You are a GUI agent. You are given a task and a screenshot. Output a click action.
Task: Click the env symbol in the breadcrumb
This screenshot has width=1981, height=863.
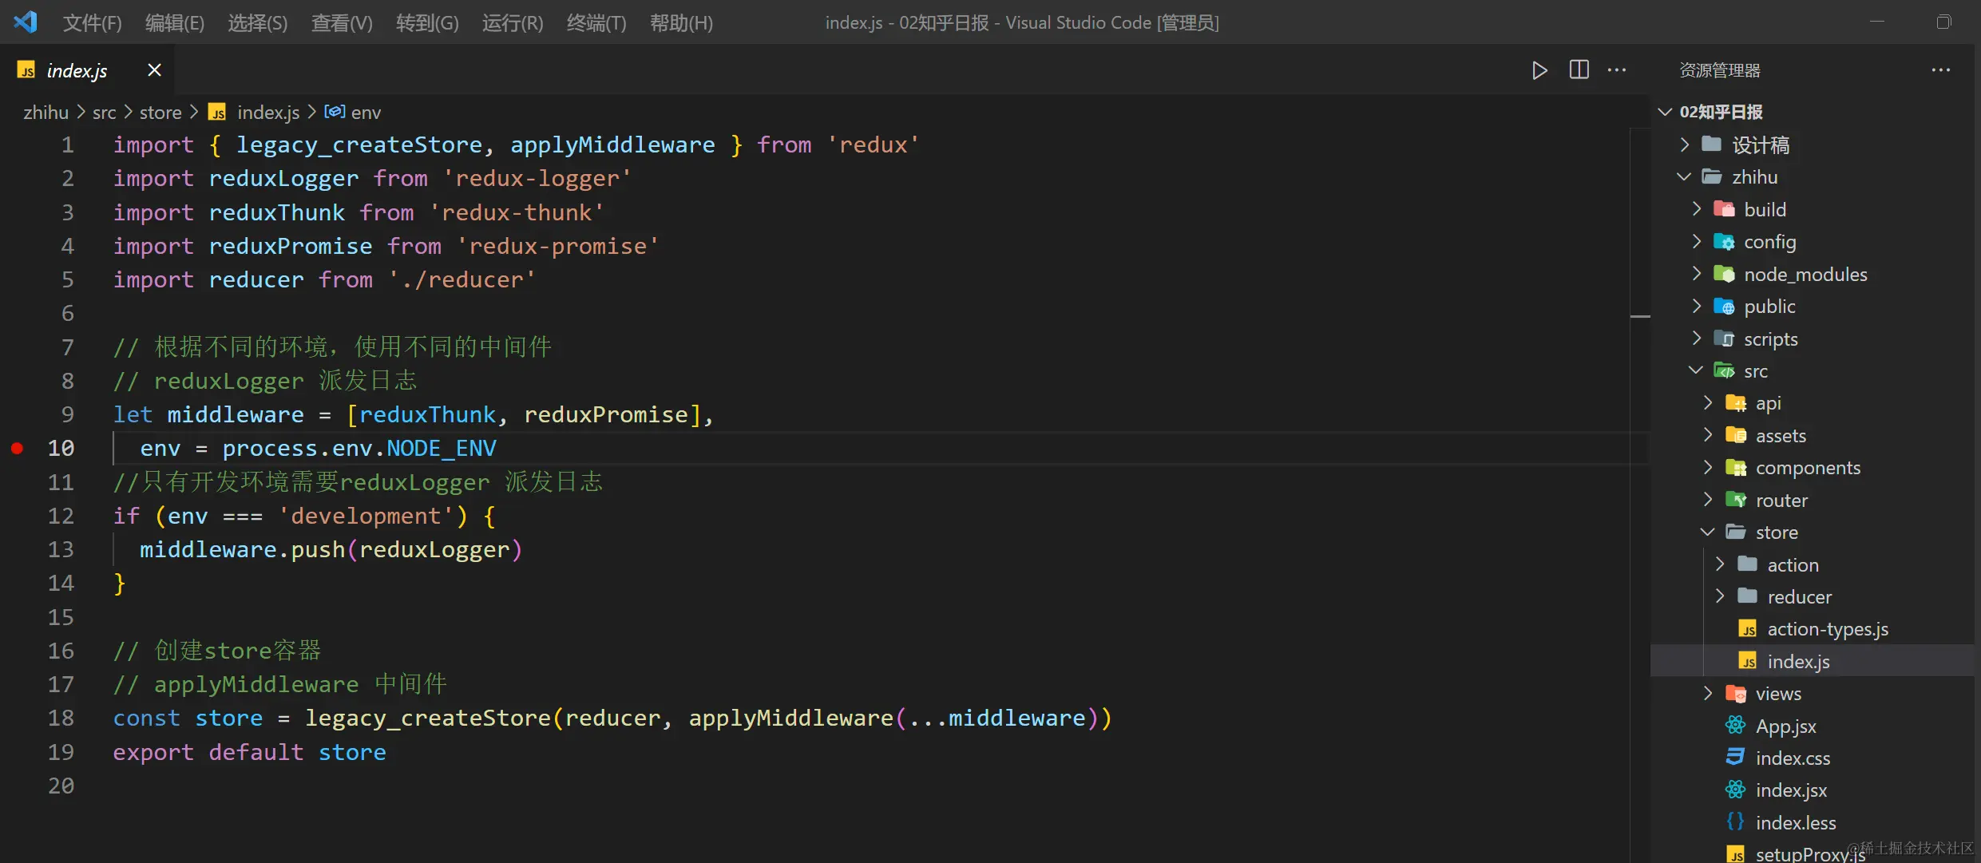pos(366,112)
